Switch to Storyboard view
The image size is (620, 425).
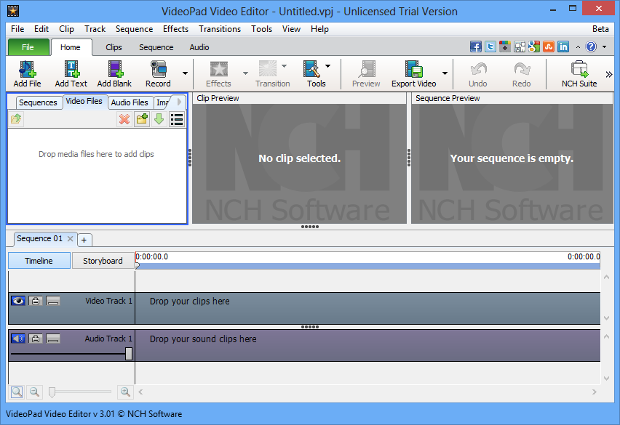(x=103, y=260)
